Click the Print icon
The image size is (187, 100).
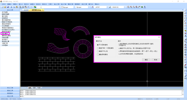(x=23, y=7)
